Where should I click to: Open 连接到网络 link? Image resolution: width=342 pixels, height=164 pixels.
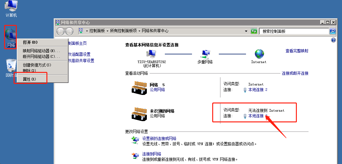pyautogui.click(x=152, y=154)
